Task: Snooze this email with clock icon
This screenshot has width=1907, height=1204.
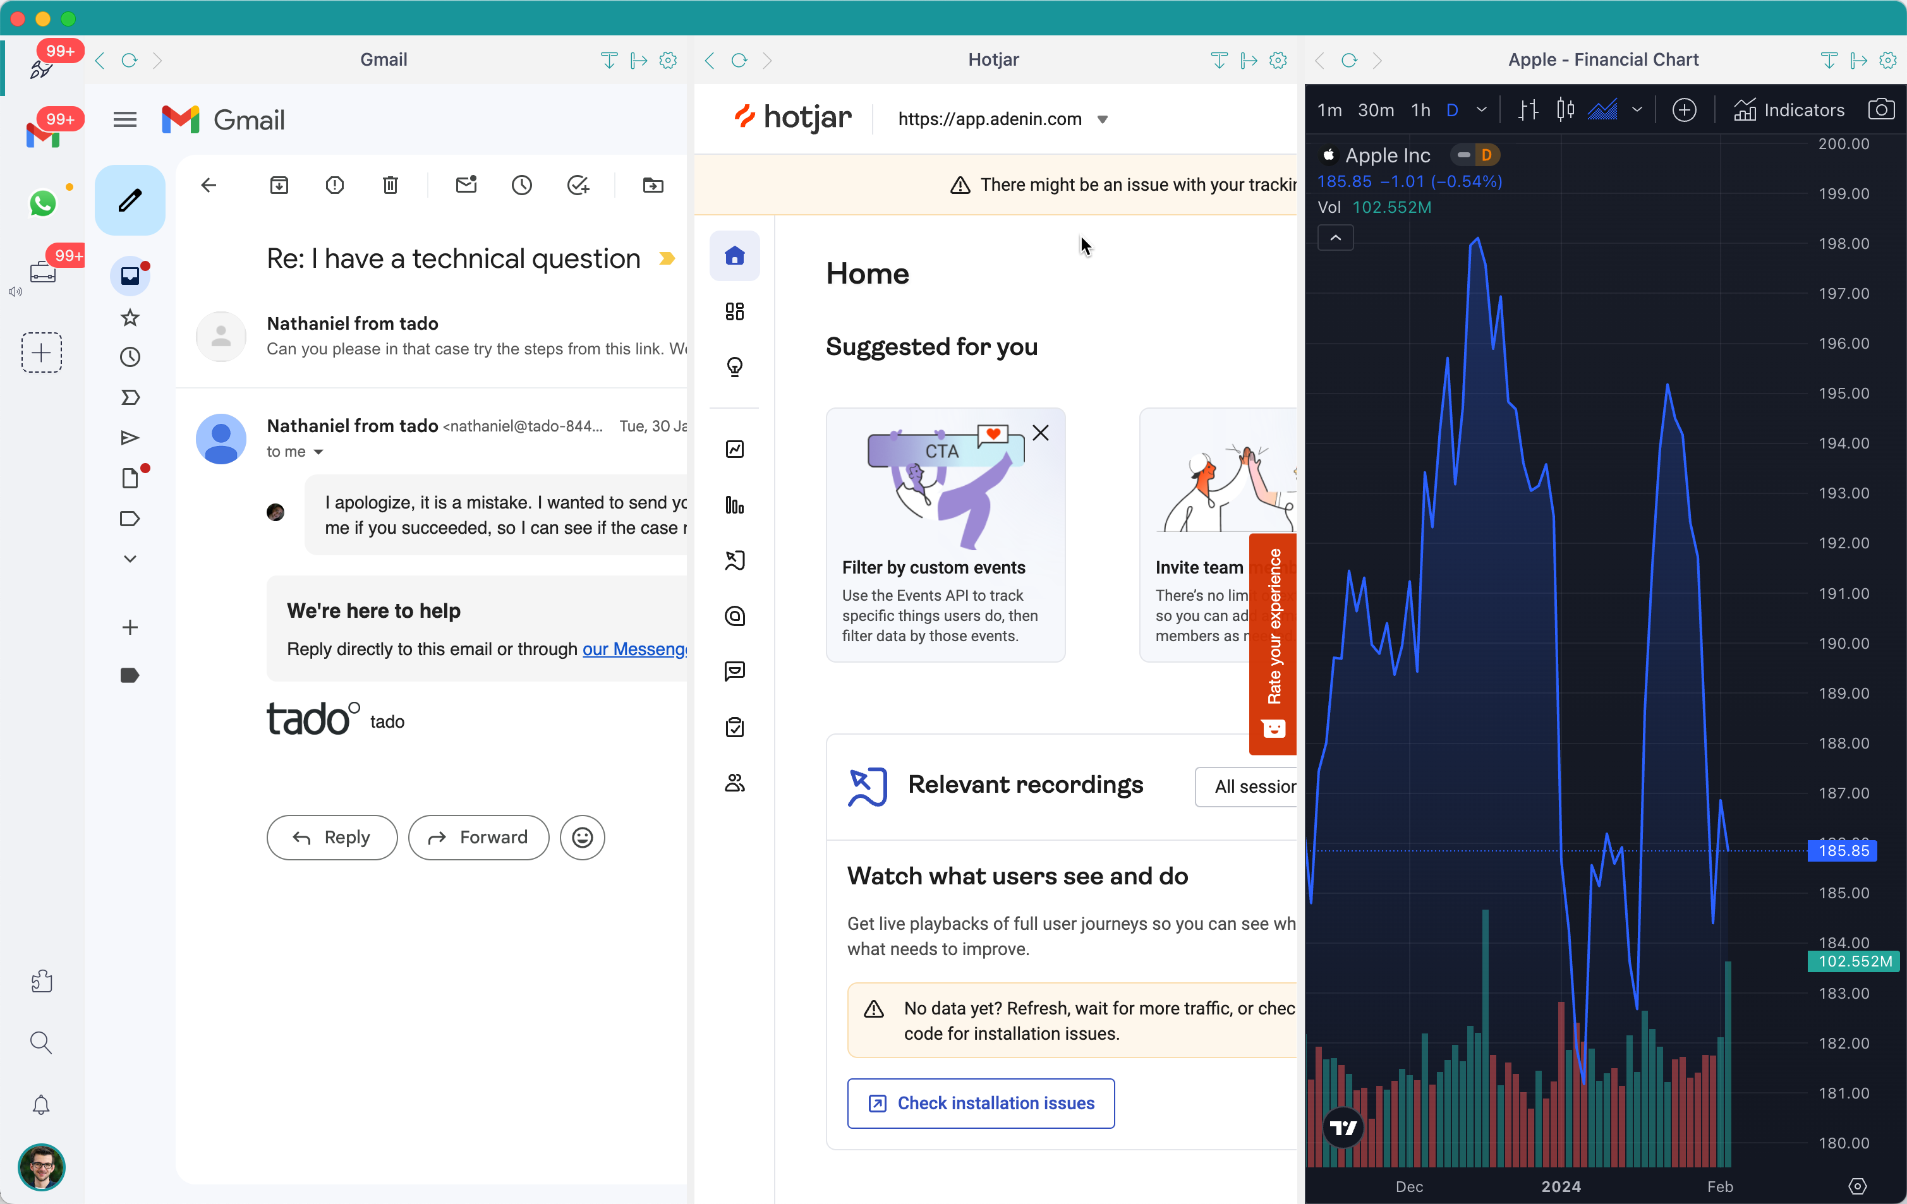Action: coord(522,185)
